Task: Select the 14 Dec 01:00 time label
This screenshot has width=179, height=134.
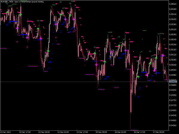Action: point(63,132)
